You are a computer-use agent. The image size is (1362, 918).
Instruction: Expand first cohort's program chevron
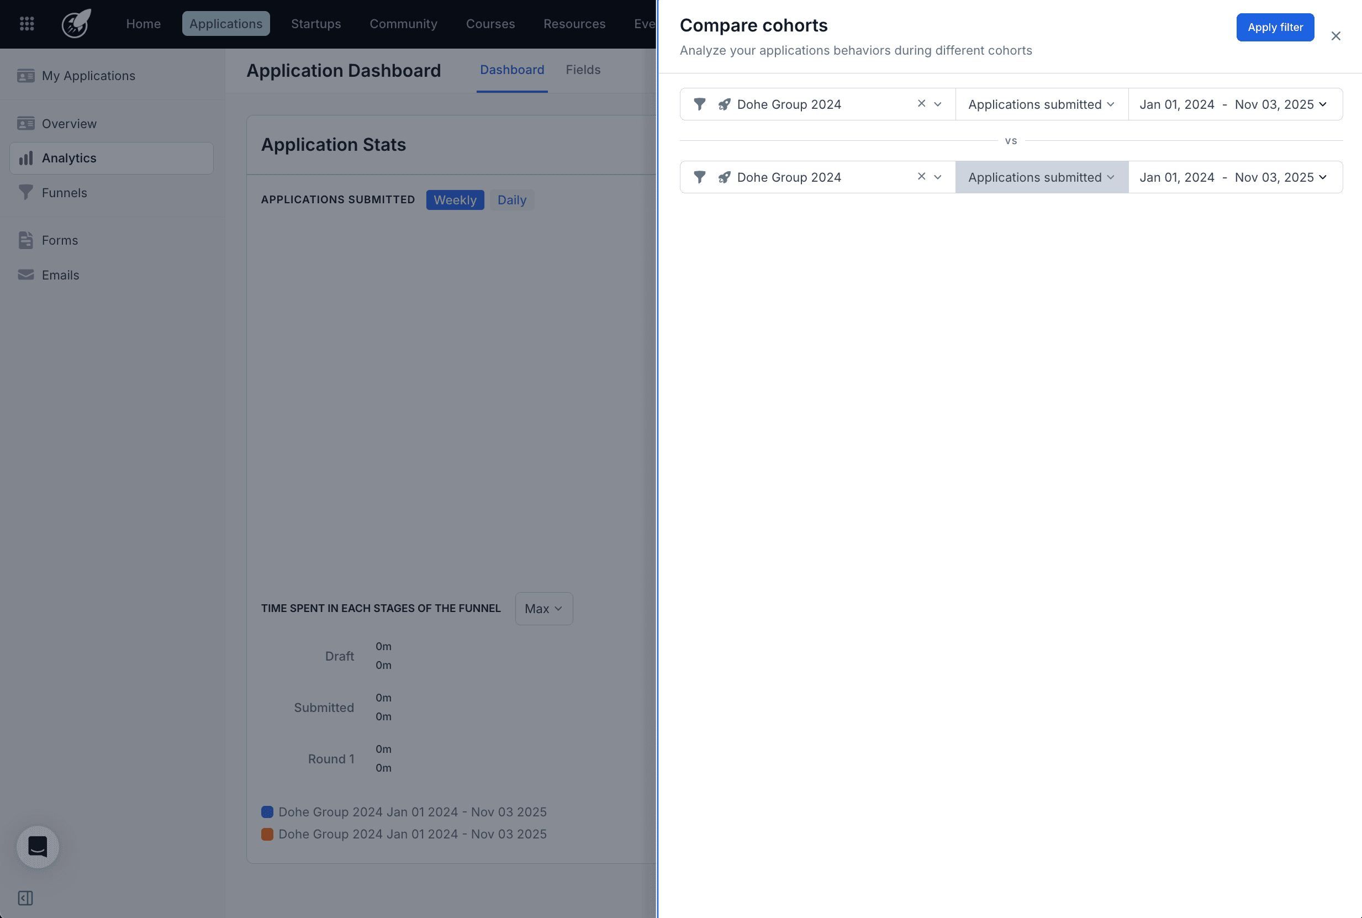[x=938, y=104]
